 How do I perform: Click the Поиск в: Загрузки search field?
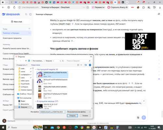pos(78,61)
